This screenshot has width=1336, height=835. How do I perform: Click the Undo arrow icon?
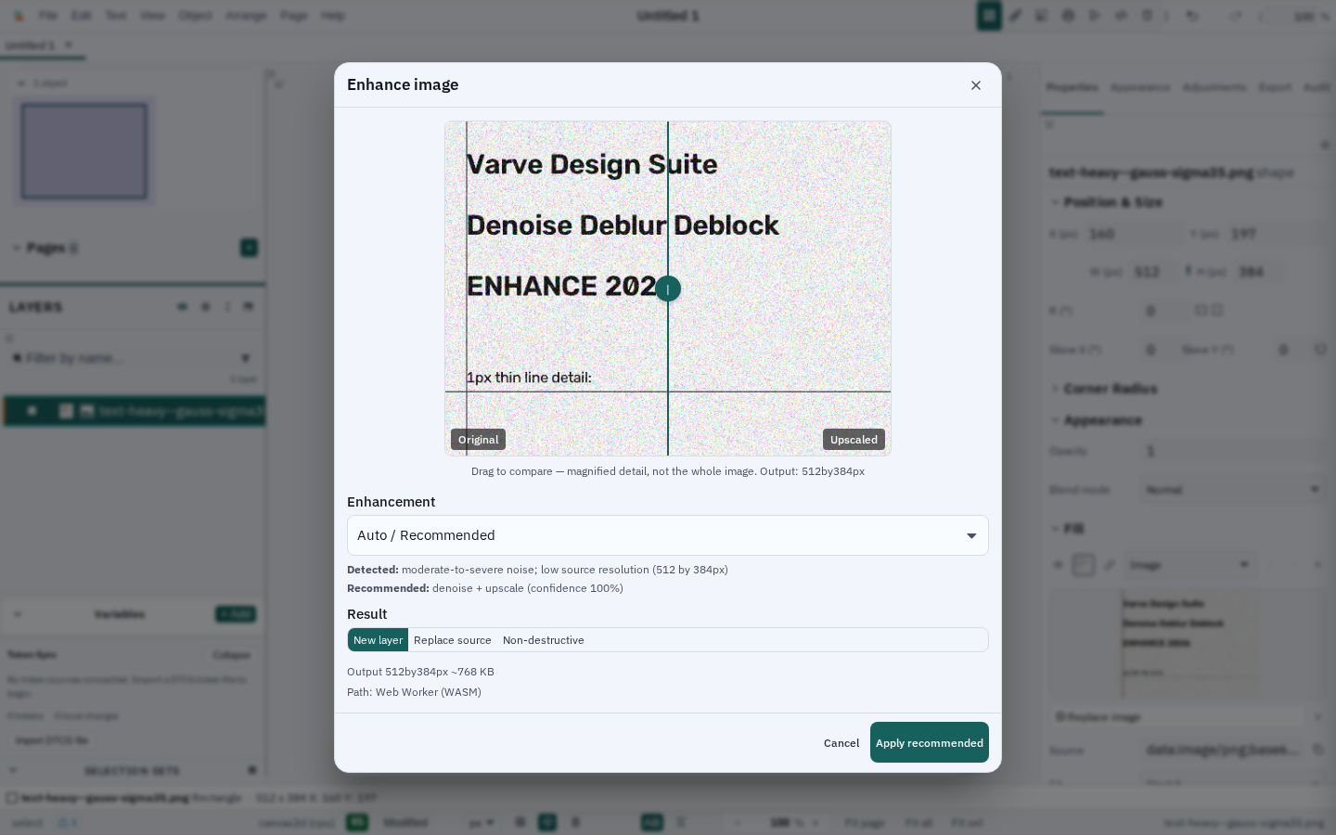[x=1192, y=16]
